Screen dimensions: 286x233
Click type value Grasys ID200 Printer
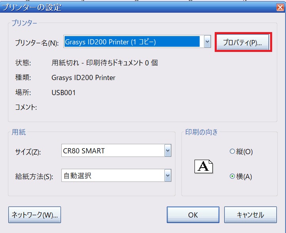pos(83,78)
